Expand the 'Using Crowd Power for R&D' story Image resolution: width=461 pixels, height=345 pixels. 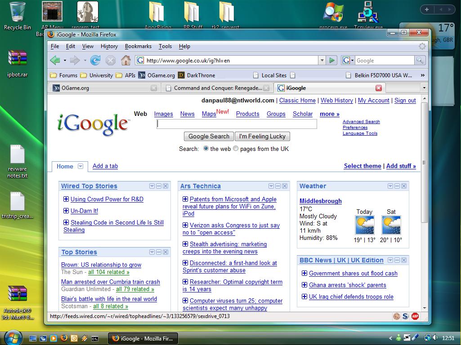pos(66,199)
